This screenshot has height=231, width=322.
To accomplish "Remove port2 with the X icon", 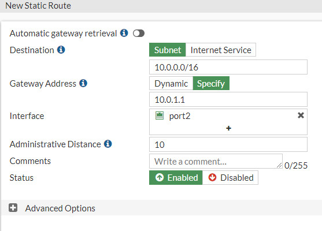I will tap(301, 115).
